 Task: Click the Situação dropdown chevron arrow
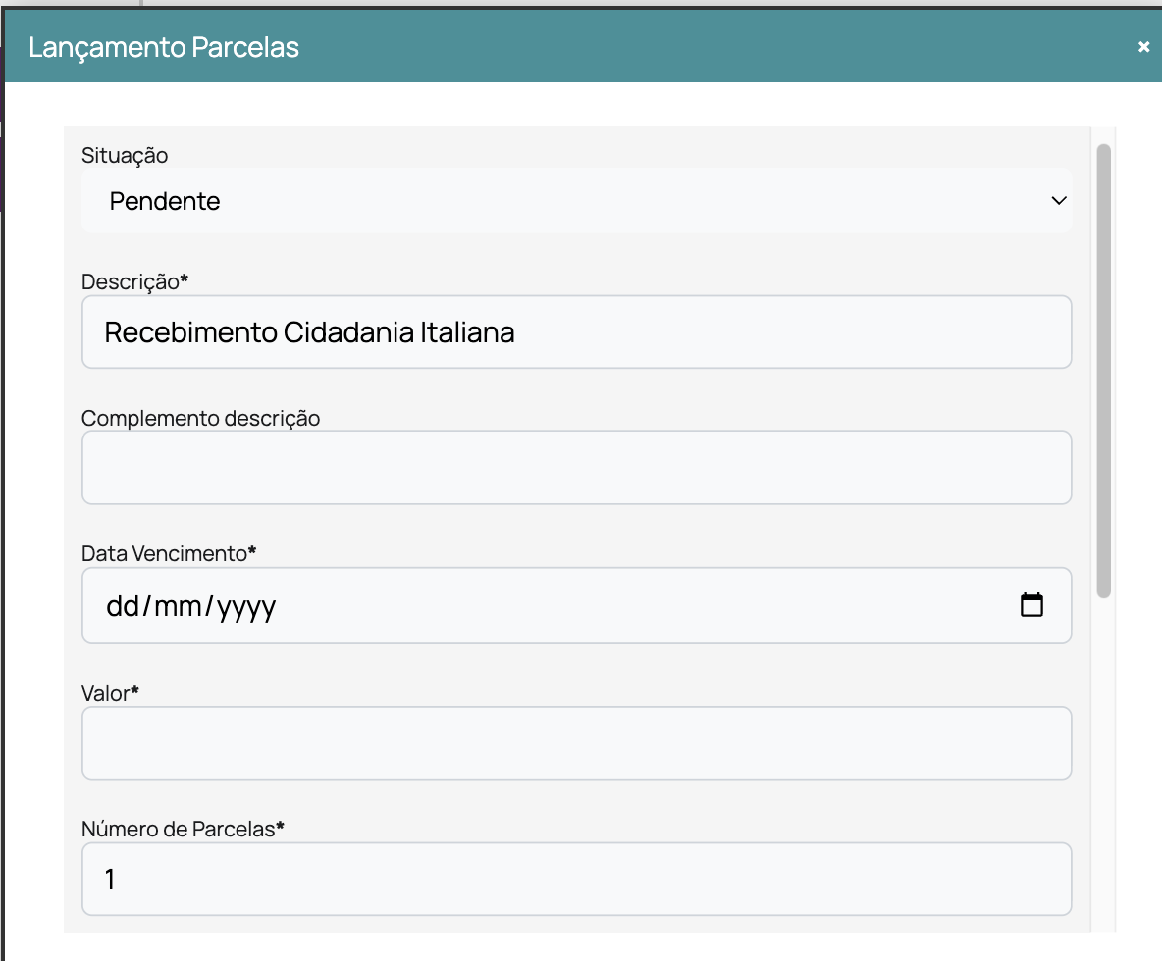(1058, 201)
